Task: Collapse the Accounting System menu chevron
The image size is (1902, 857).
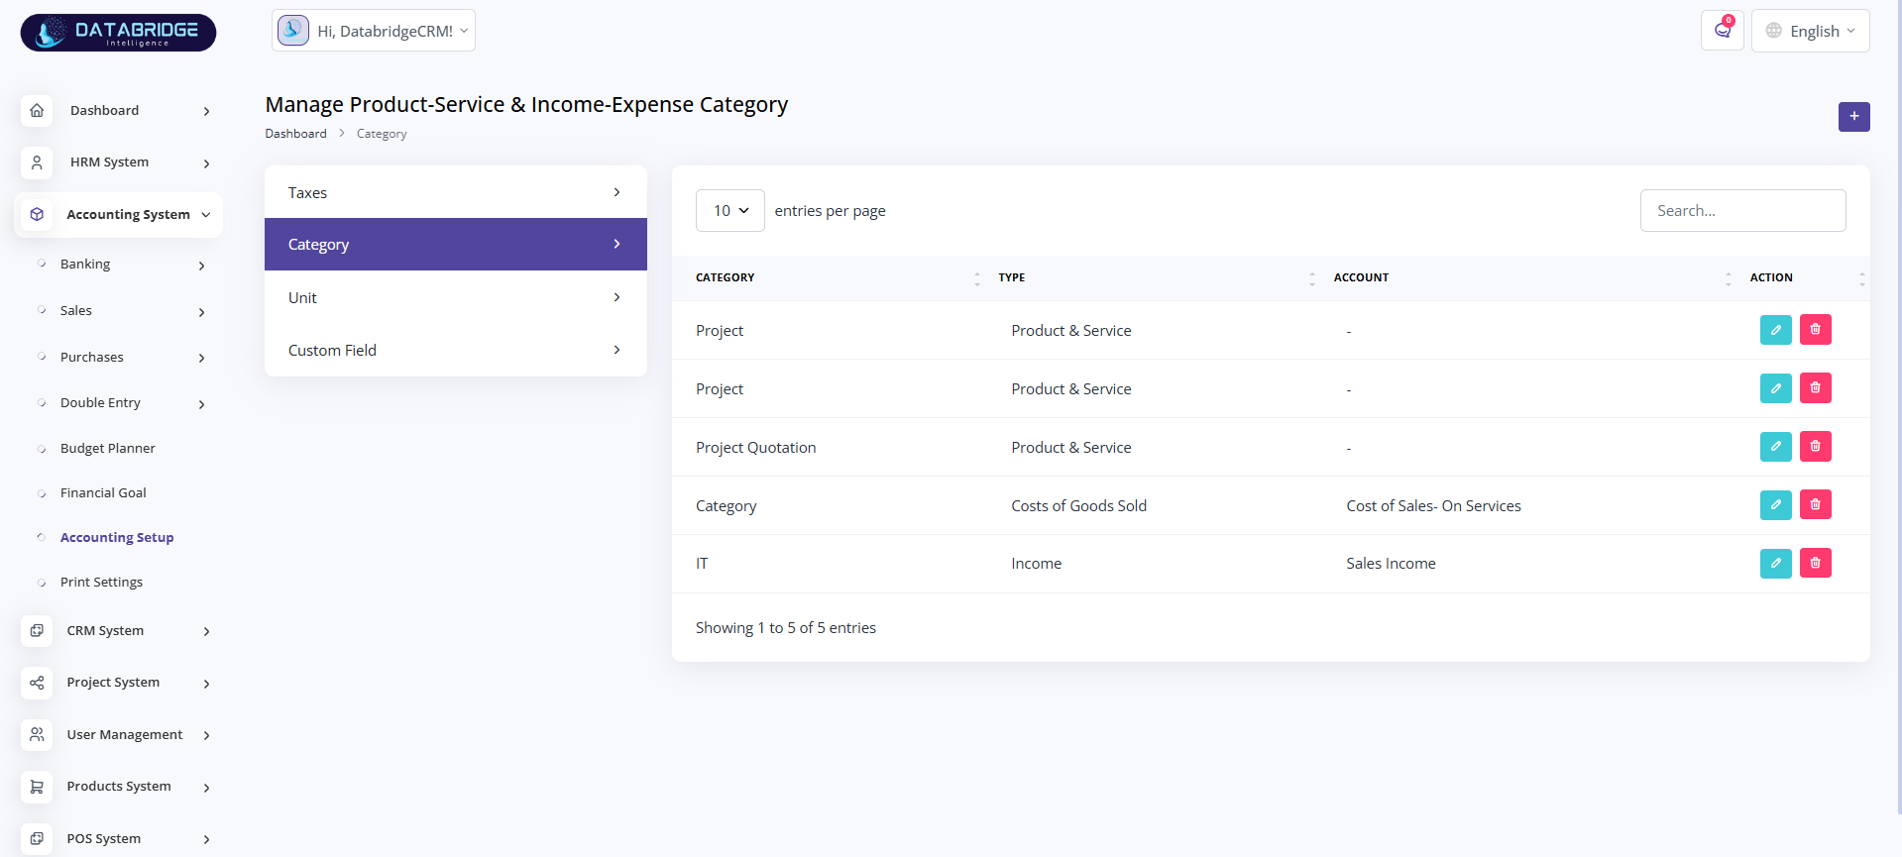Action: click(x=206, y=215)
